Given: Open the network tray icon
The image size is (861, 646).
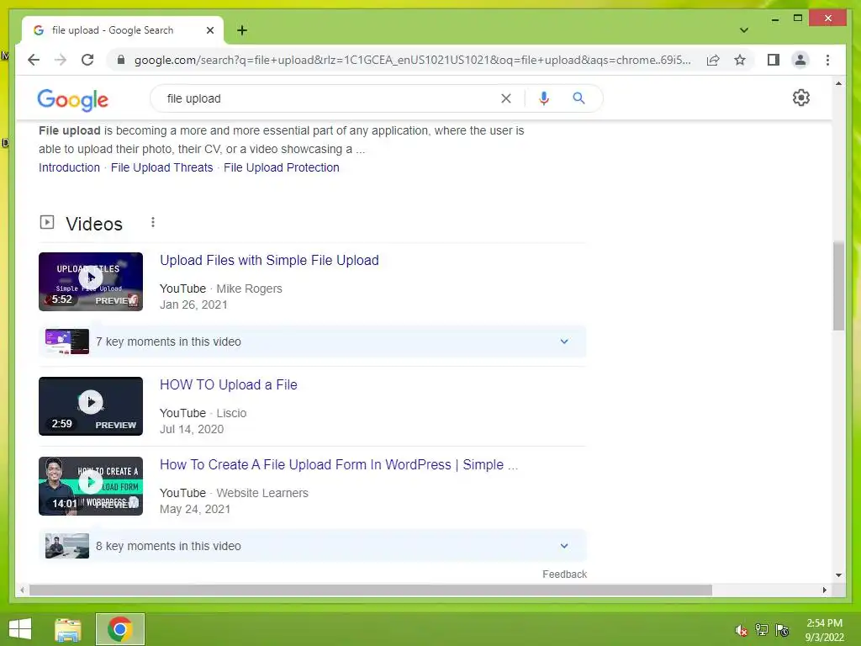Looking at the screenshot, I should coord(762,630).
